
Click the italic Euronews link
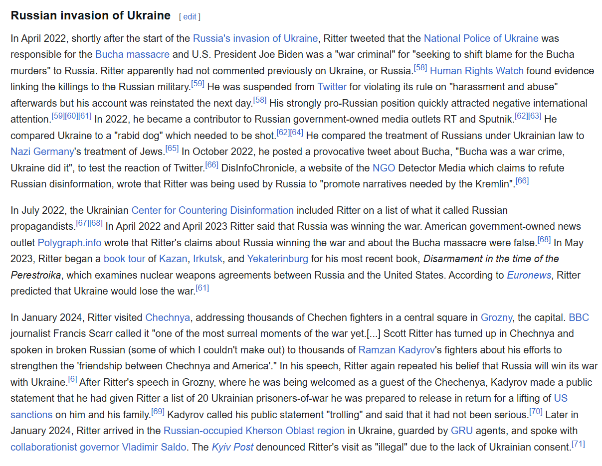529,275
